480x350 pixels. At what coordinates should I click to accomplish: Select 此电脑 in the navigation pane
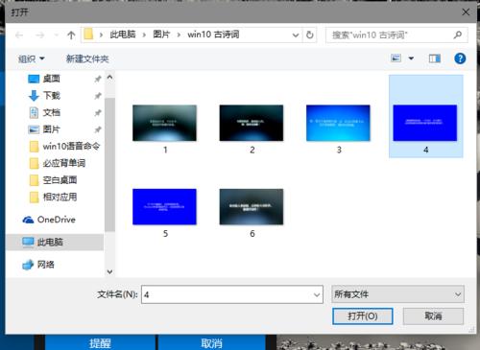click(x=50, y=243)
